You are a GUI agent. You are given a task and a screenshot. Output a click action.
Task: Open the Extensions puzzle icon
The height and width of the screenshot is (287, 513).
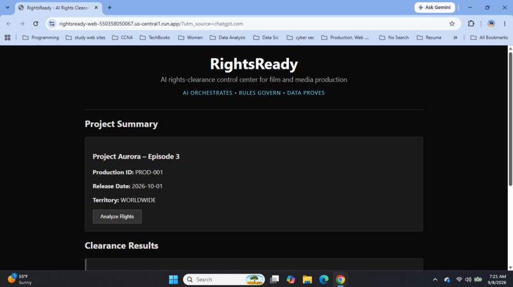pyautogui.click(x=471, y=24)
